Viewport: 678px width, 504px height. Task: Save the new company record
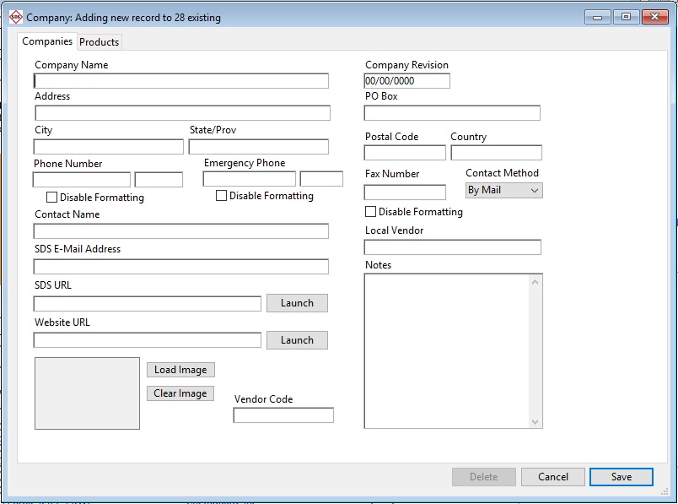(621, 477)
